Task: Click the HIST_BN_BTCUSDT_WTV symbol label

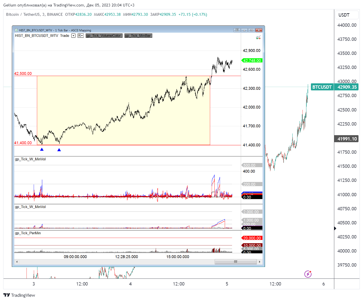Action: click(x=37, y=36)
